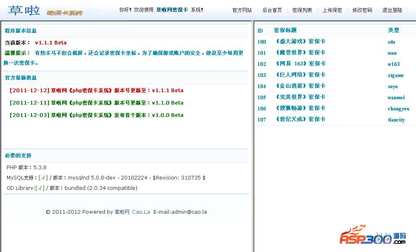Click ID 101 in the list
This screenshot has height=252, width=416.
(262, 53)
